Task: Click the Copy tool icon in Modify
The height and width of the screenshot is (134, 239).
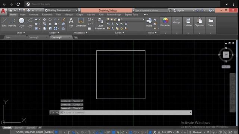Action: click(45, 24)
